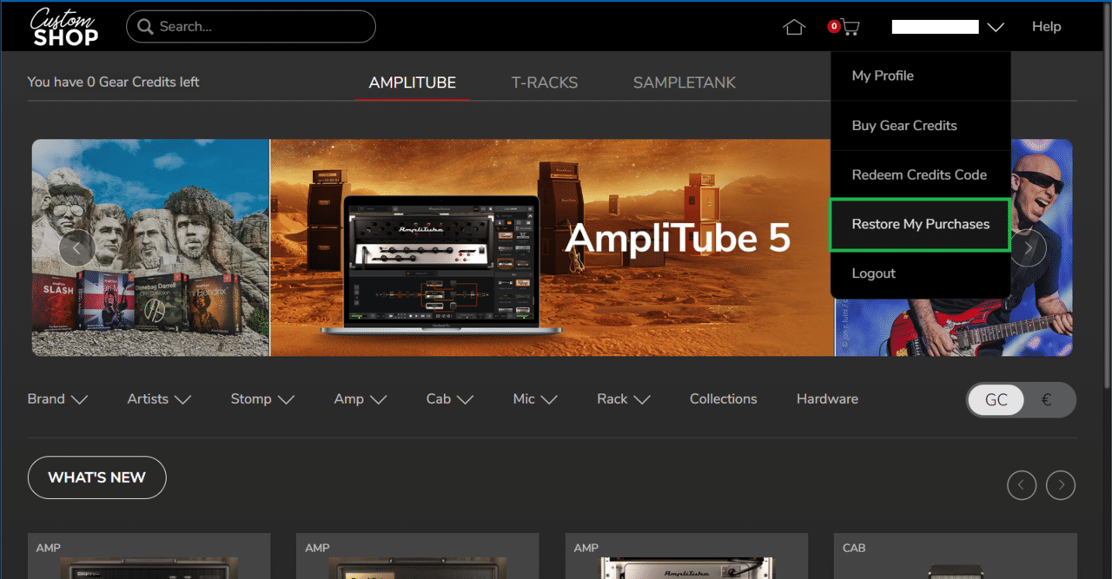Select Restore My Purchases

click(920, 225)
